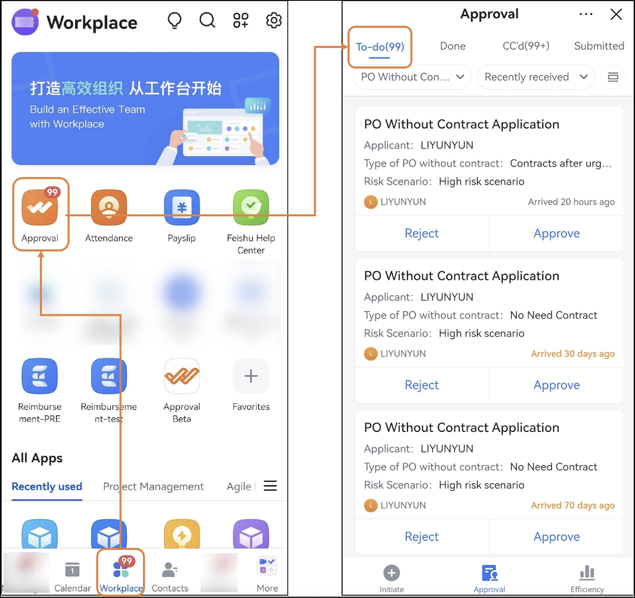The image size is (635, 598).
Task: Switch to the Submitted tab
Action: (599, 46)
